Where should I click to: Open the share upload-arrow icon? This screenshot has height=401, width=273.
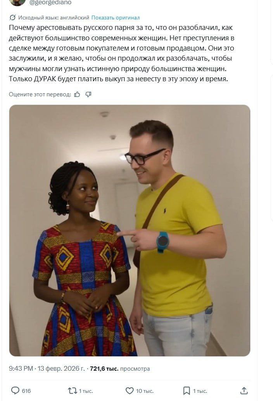tap(244, 391)
